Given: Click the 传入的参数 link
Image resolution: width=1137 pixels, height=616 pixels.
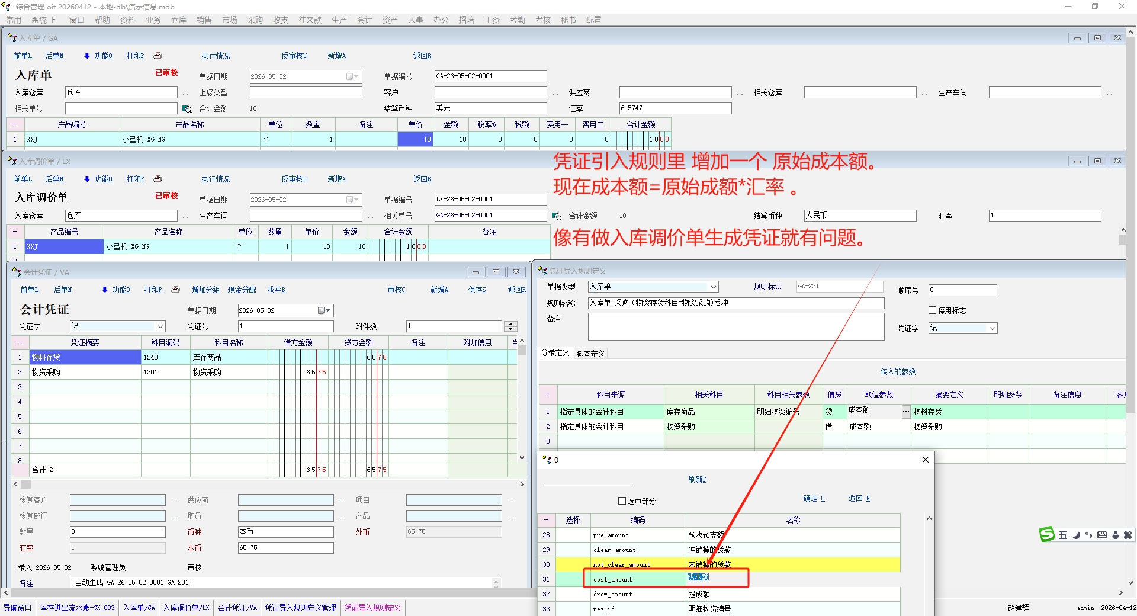Looking at the screenshot, I should (x=898, y=371).
